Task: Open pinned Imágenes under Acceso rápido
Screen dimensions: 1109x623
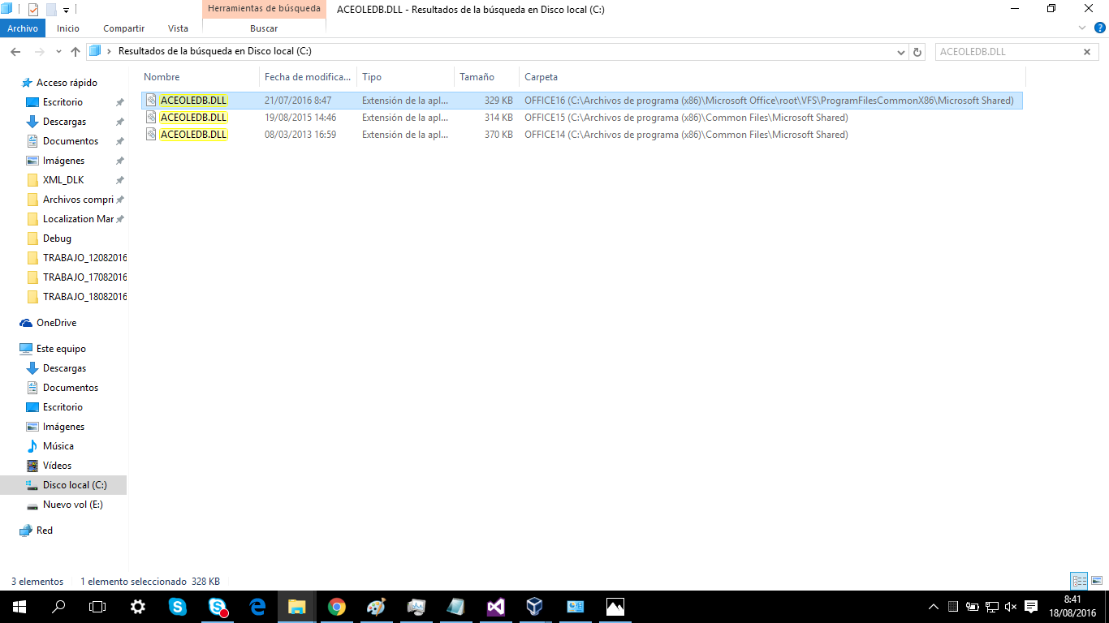Action: point(63,161)
